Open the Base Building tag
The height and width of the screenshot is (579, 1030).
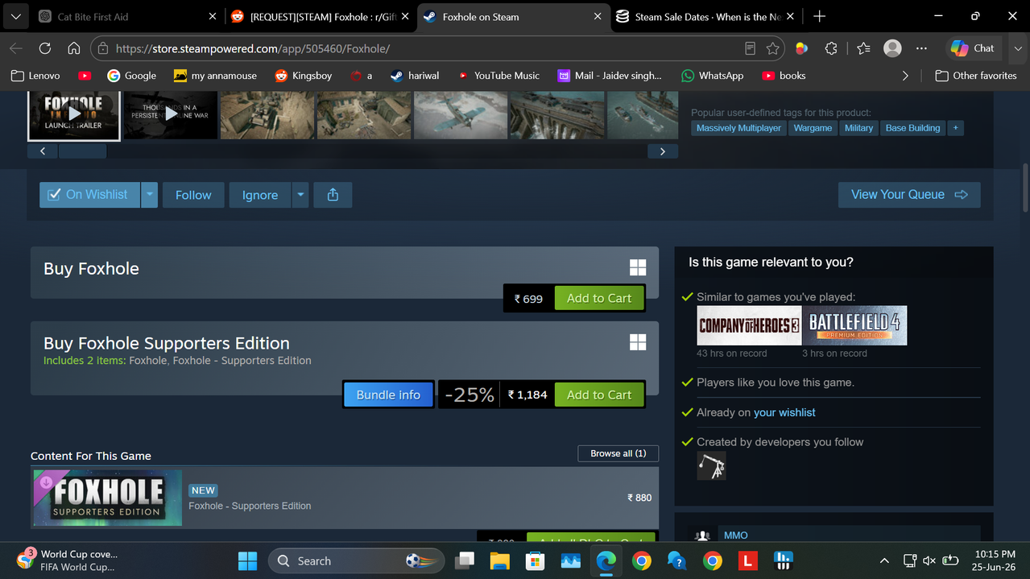(912, 128)
